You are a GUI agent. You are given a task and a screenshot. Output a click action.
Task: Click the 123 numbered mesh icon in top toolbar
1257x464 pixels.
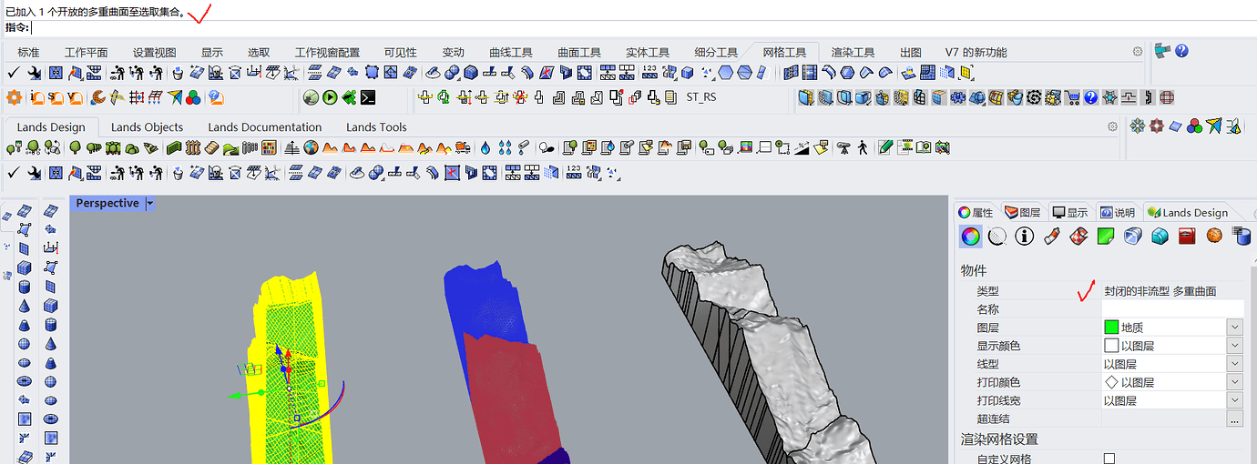click(x=650, y=73)
